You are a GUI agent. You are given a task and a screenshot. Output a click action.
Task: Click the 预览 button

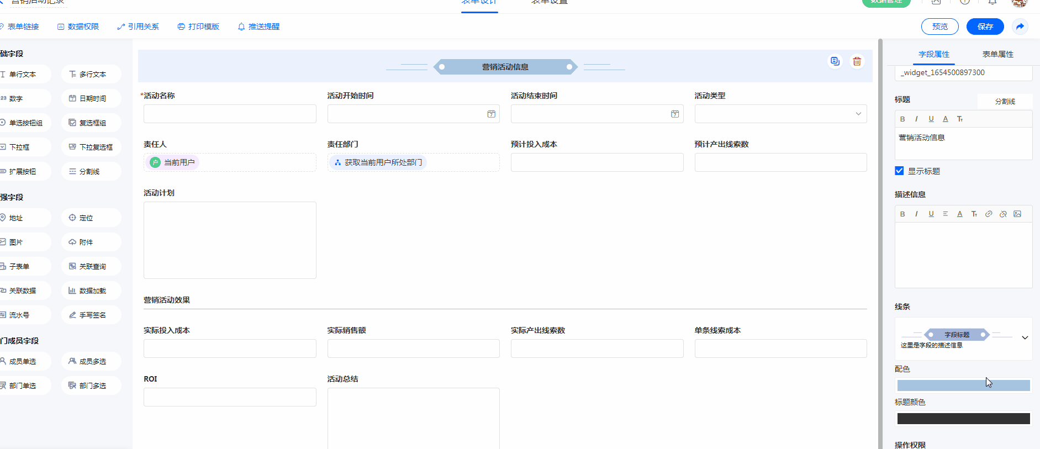[939, 27]
